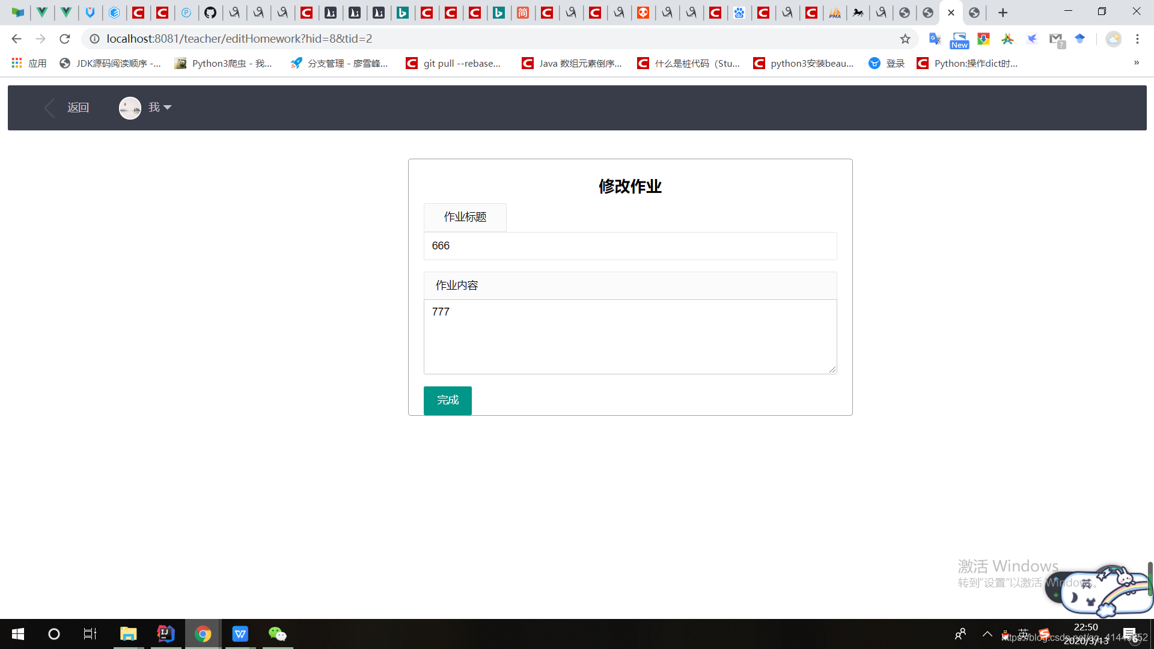
Task: Open WeChat from the taskbar
Action: (x=277, y=633)
